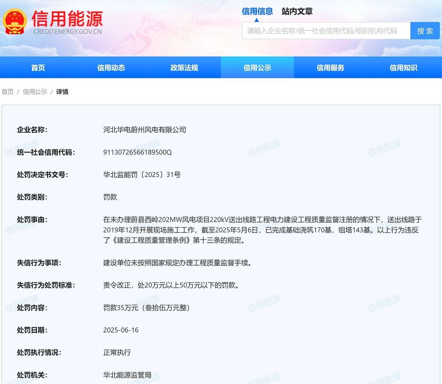Screen dimensions: 442x384
Task: Click the 处罚决定书文号 field label
Action: (42, 175)
